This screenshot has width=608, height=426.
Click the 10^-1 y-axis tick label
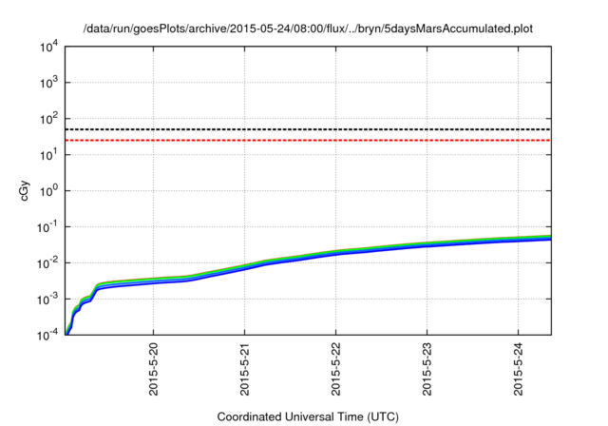(47, 227)
